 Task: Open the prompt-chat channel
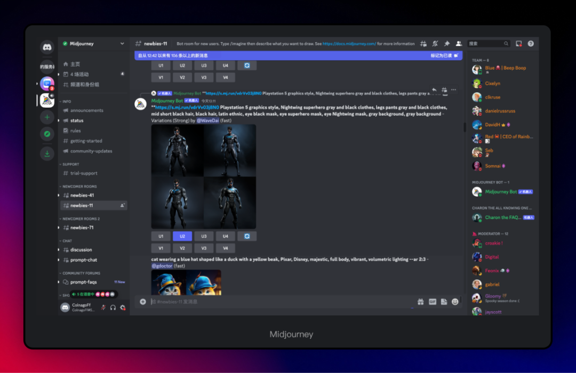point(94,260)
